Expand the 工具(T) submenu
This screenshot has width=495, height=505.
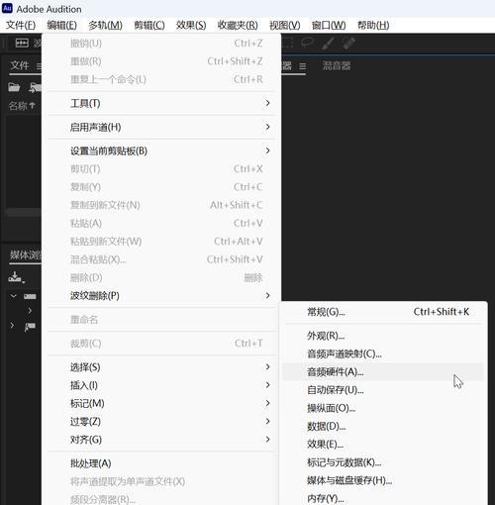[x=161, y=103]
